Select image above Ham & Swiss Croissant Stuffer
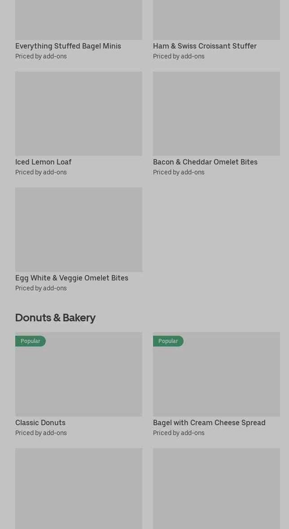 point(216,20)
